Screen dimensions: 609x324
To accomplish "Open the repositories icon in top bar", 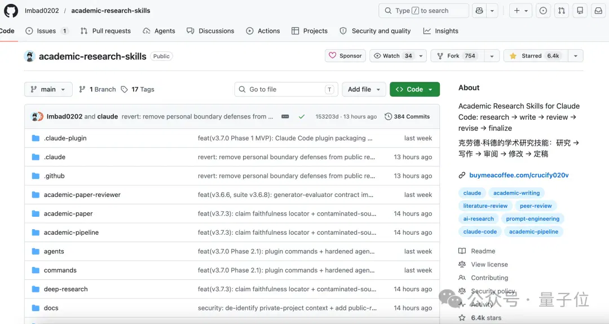I will tap(580, 11).
